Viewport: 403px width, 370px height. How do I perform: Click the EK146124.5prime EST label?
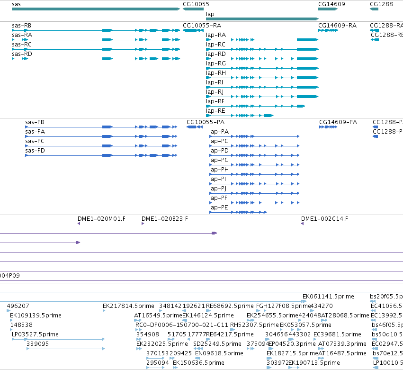(208, 316)
